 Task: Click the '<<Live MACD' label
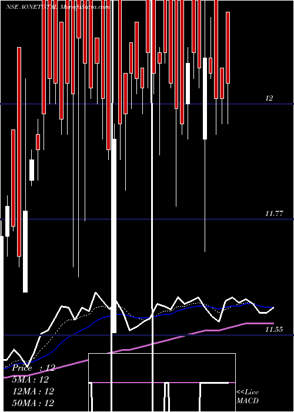(248, 396)
